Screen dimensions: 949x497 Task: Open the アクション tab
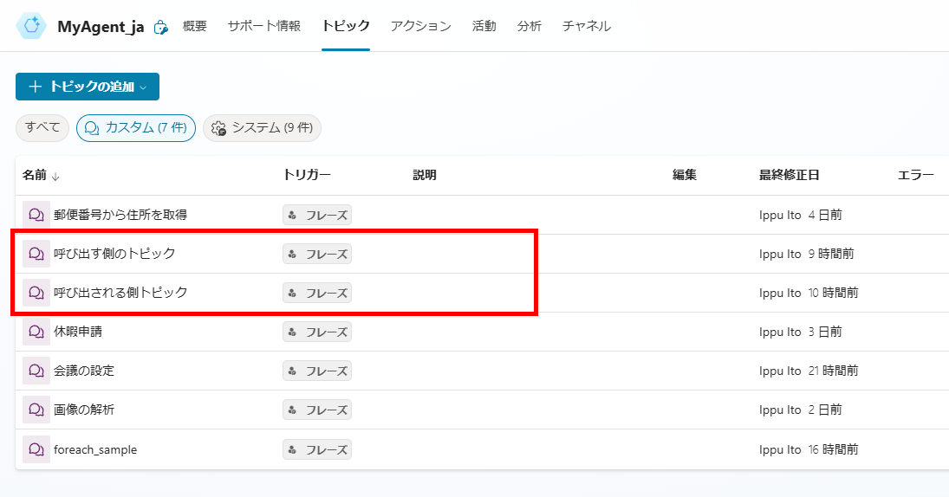pos(420,26)
